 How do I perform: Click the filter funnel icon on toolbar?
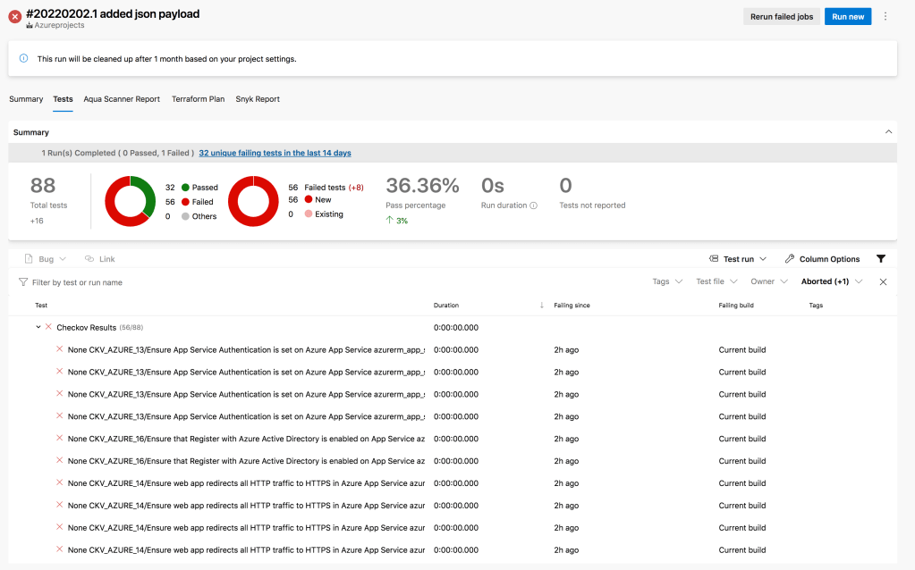881,259
